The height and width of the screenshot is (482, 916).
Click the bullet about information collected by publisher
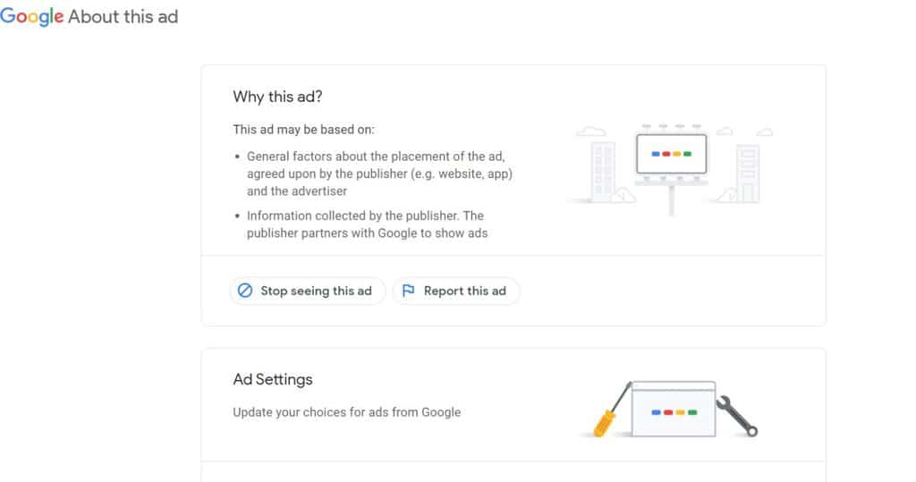point(367,224)
